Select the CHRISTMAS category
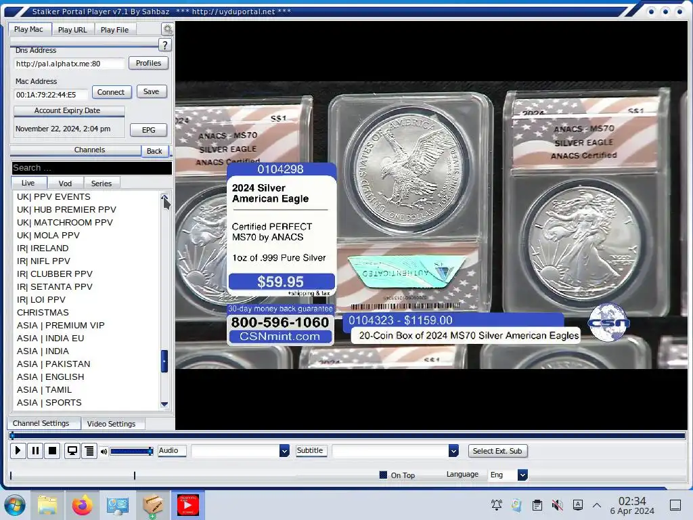The image size is (693, 520). coord(43,312)
